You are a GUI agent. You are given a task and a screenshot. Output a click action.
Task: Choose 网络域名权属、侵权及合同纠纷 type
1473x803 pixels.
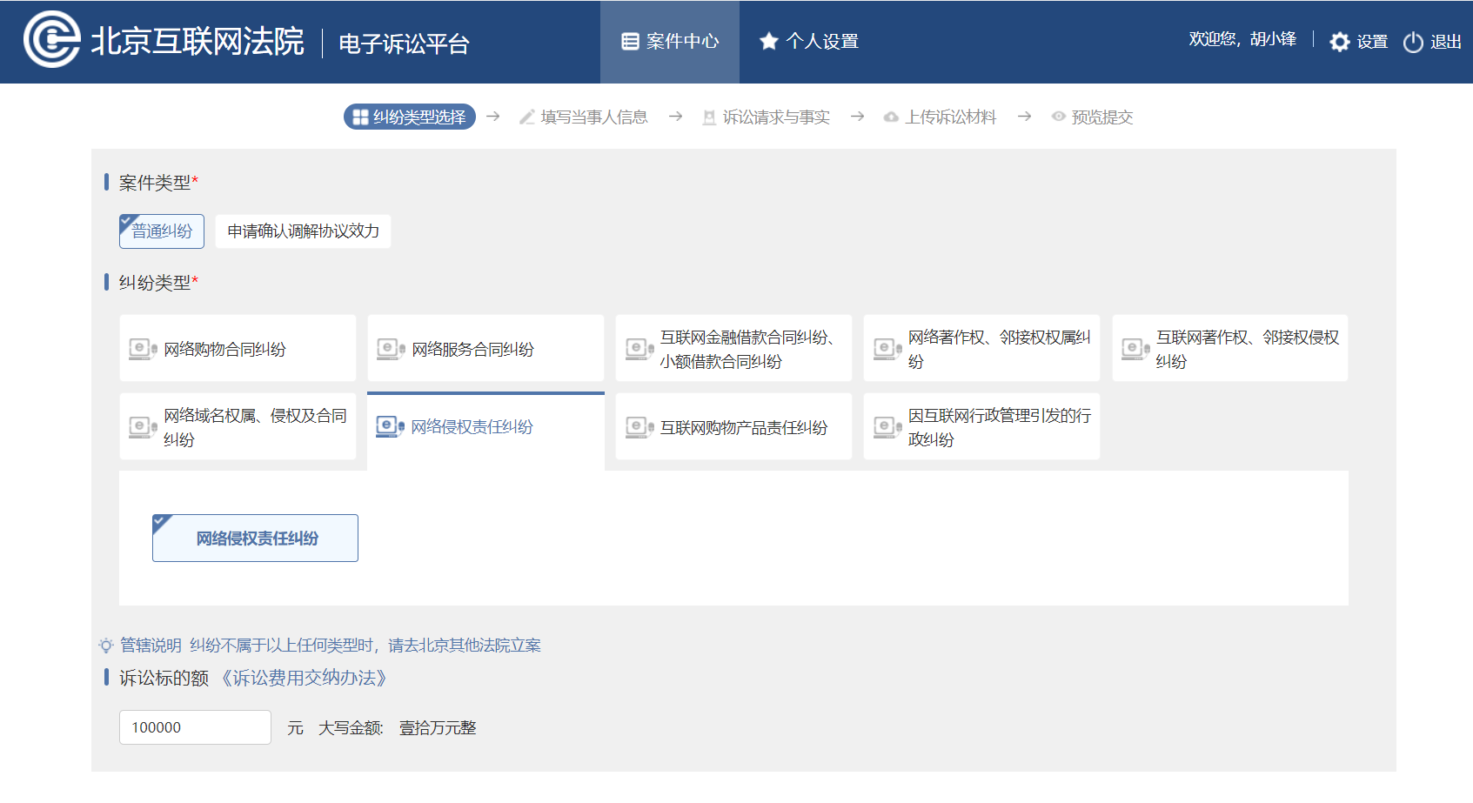coord(238,426)
